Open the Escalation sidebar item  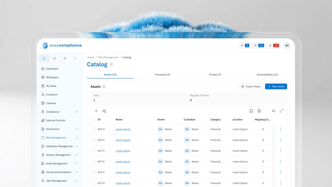click(49, 95)
